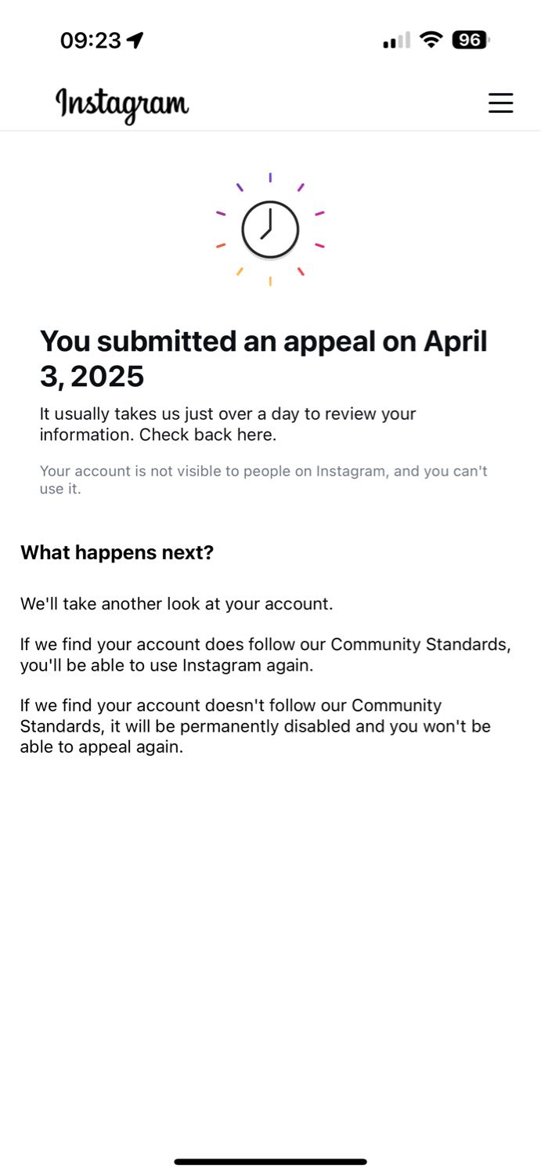Tap the 'What happens next?' heading
Image resolution: width=541 pixels, height=1175 pixels.
click(x=117, y=552)
